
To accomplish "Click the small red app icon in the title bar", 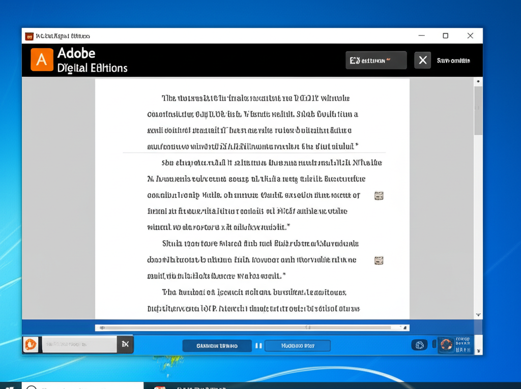I will pyautogui.click(x=31, y=36).
